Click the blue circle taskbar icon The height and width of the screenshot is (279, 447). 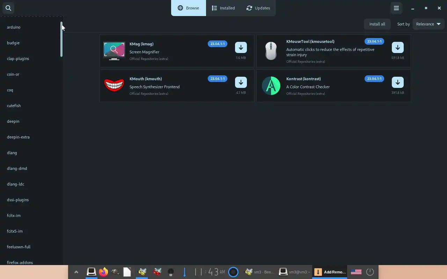point(233,272)
